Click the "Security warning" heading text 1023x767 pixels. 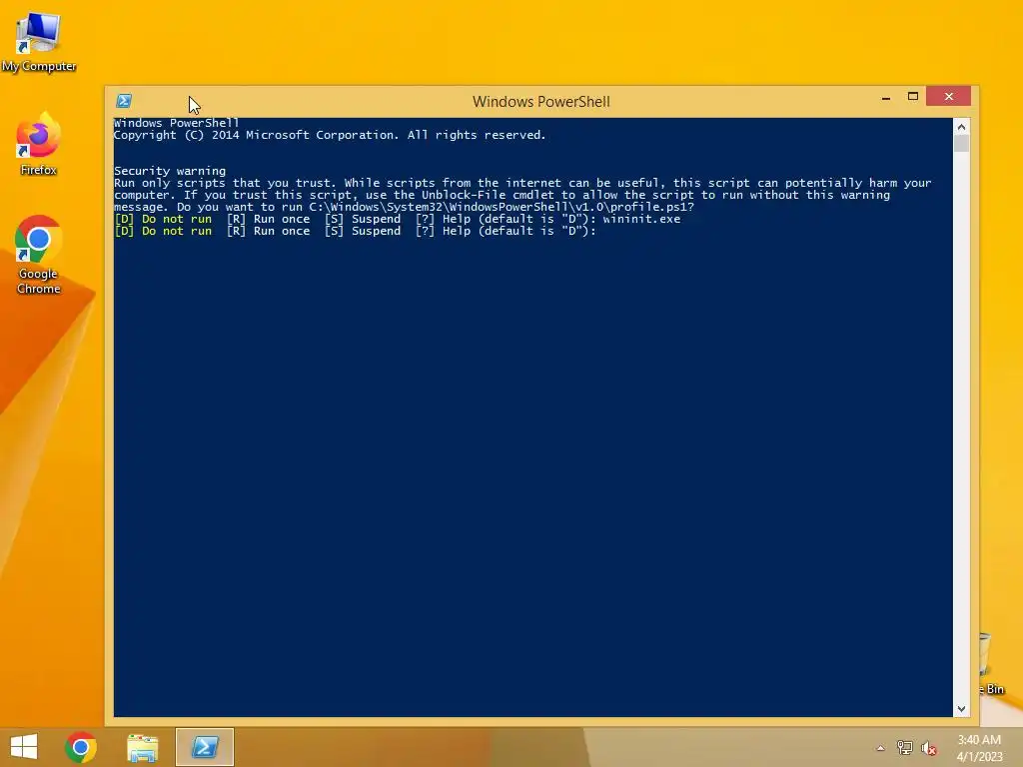click(x=170, y=171)
